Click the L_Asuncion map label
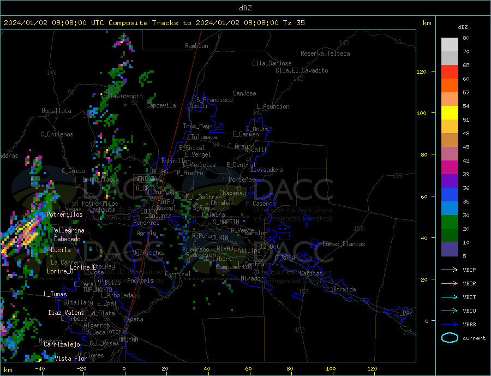This screenshot has height=376, width=491. (273, 106)
